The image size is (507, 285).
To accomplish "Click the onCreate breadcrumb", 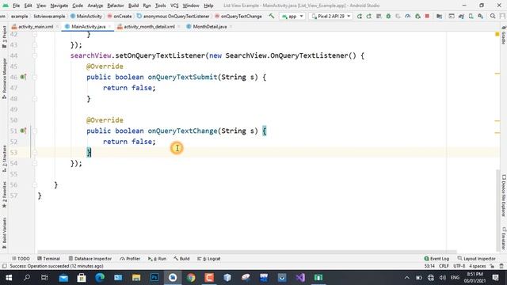I will pyautogui.click(x=120, y=16).
